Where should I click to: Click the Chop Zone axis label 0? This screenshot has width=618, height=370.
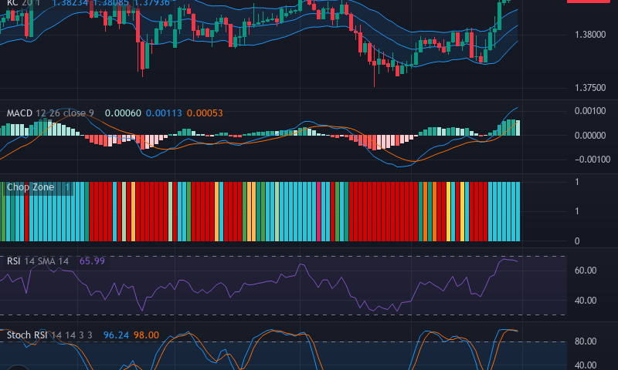pos(577,241)
